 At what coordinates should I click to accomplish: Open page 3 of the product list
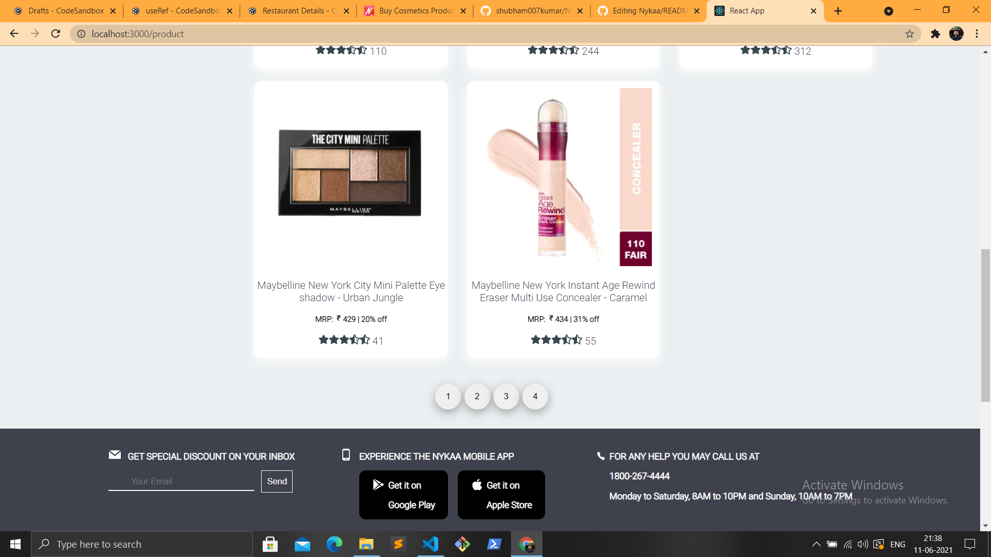(506, 397)
